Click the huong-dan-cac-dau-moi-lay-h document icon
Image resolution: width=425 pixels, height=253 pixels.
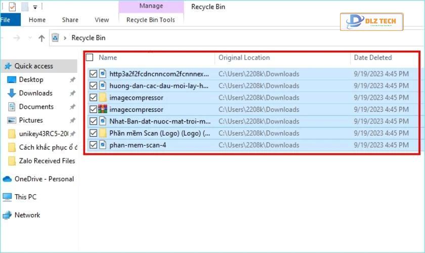(x=103, y=86)
